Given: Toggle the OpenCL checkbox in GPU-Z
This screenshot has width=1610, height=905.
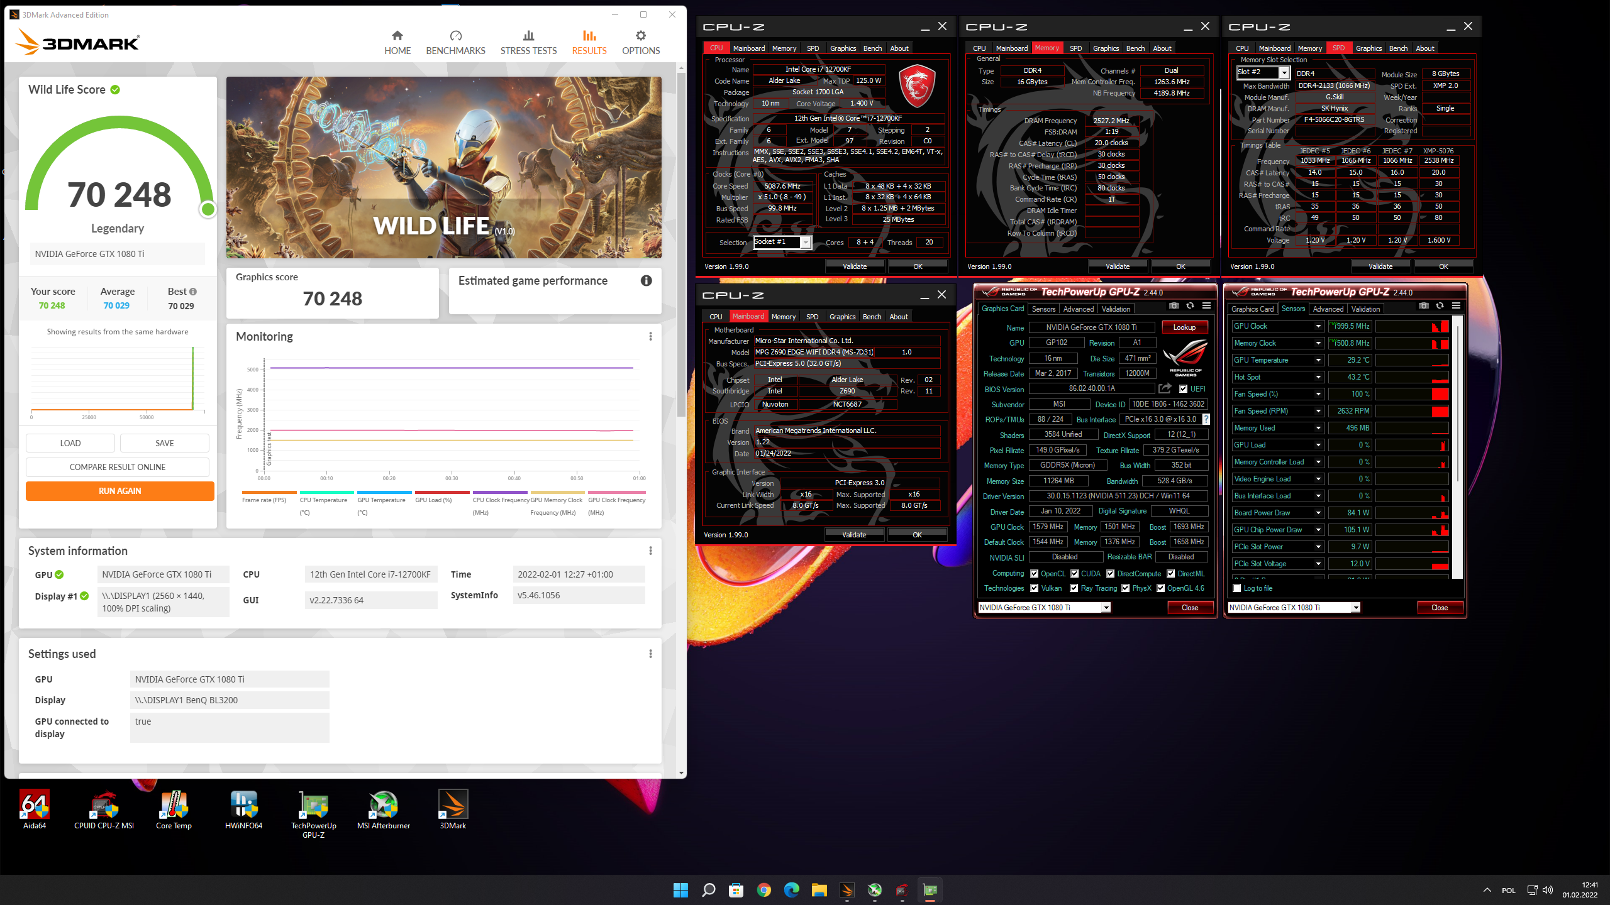Looking at the screenshot, I should 1034,574.
